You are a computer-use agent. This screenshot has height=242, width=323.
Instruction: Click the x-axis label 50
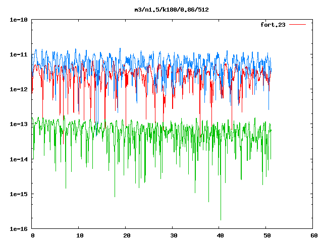click(267, 235)
